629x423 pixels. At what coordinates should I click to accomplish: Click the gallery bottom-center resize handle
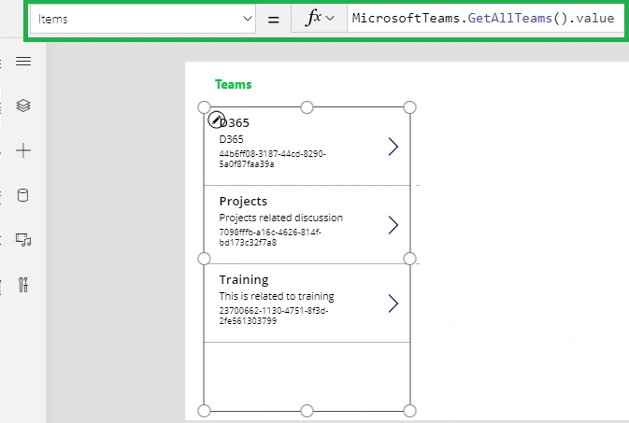307,411
